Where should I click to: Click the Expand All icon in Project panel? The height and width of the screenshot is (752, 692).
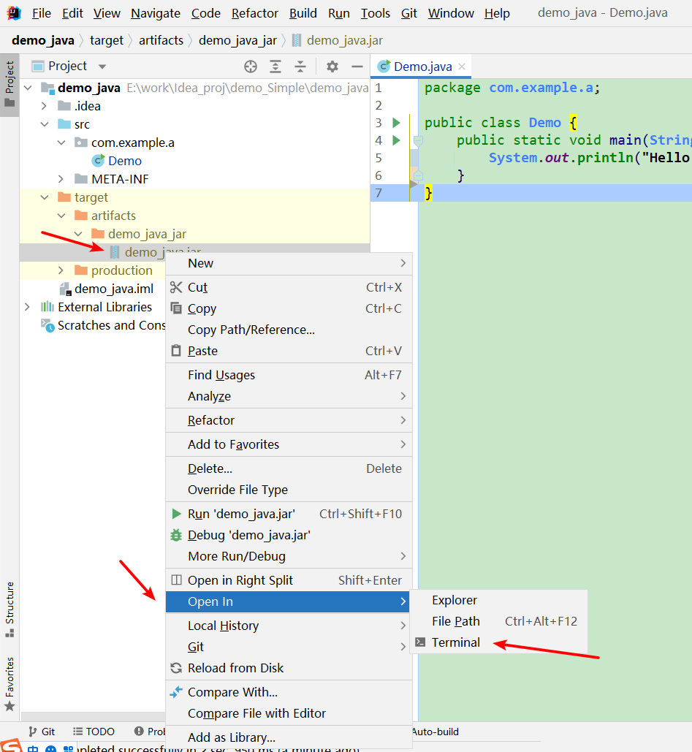tap(275, 67)
